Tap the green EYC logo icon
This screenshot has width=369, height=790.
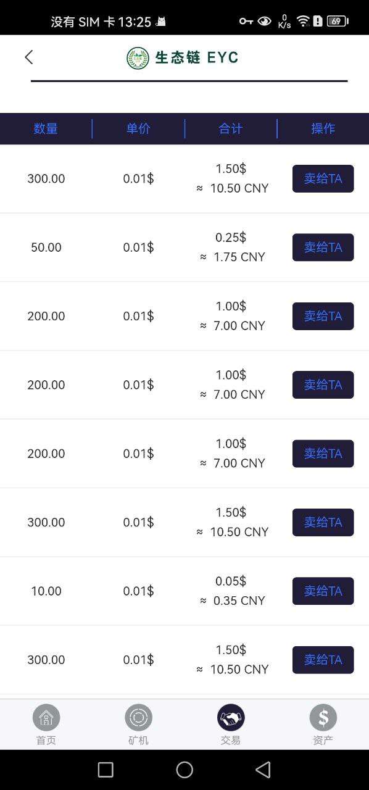(x=138, y=58)
